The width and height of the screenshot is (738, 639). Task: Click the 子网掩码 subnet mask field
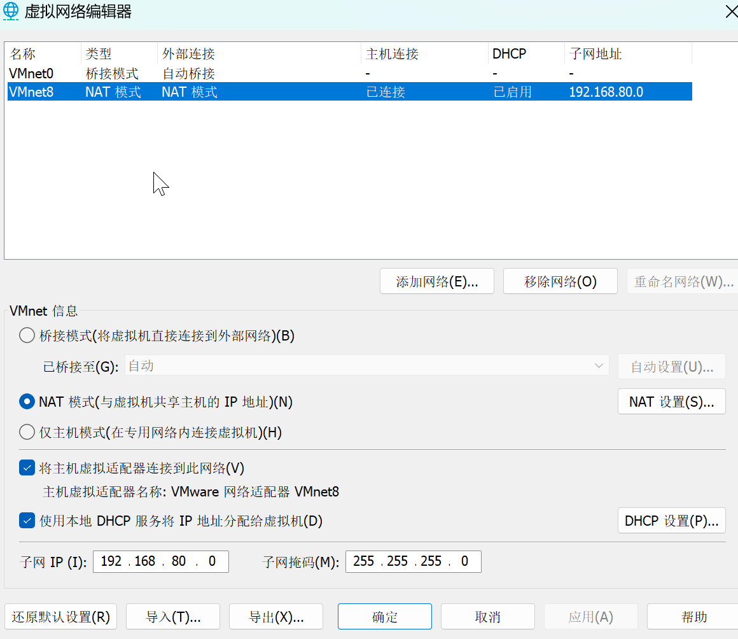pos(413,561)
